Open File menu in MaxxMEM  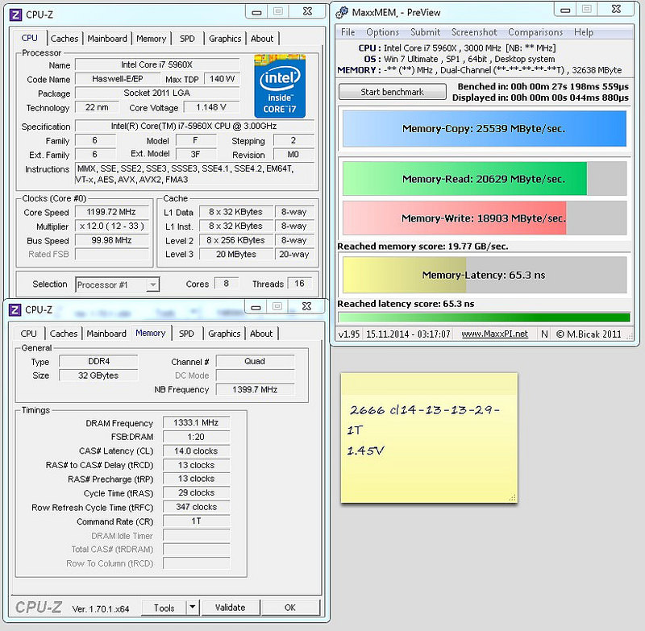[347, 32]
